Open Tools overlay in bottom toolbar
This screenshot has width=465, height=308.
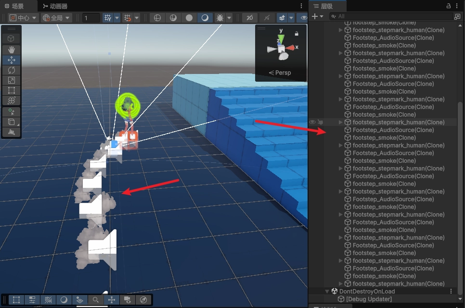16,300
